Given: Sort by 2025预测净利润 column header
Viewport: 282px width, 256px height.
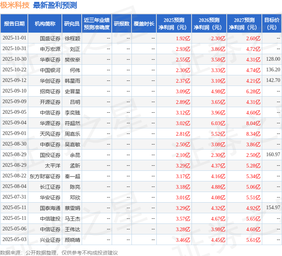Looking at the screenshot, I should click(x=174, y=24).
